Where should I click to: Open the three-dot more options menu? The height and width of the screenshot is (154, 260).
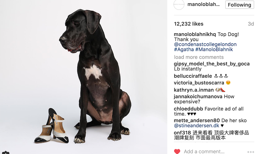[x=251, y=152]
